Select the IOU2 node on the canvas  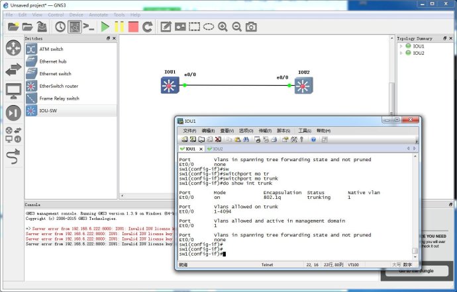coord(304,85)
